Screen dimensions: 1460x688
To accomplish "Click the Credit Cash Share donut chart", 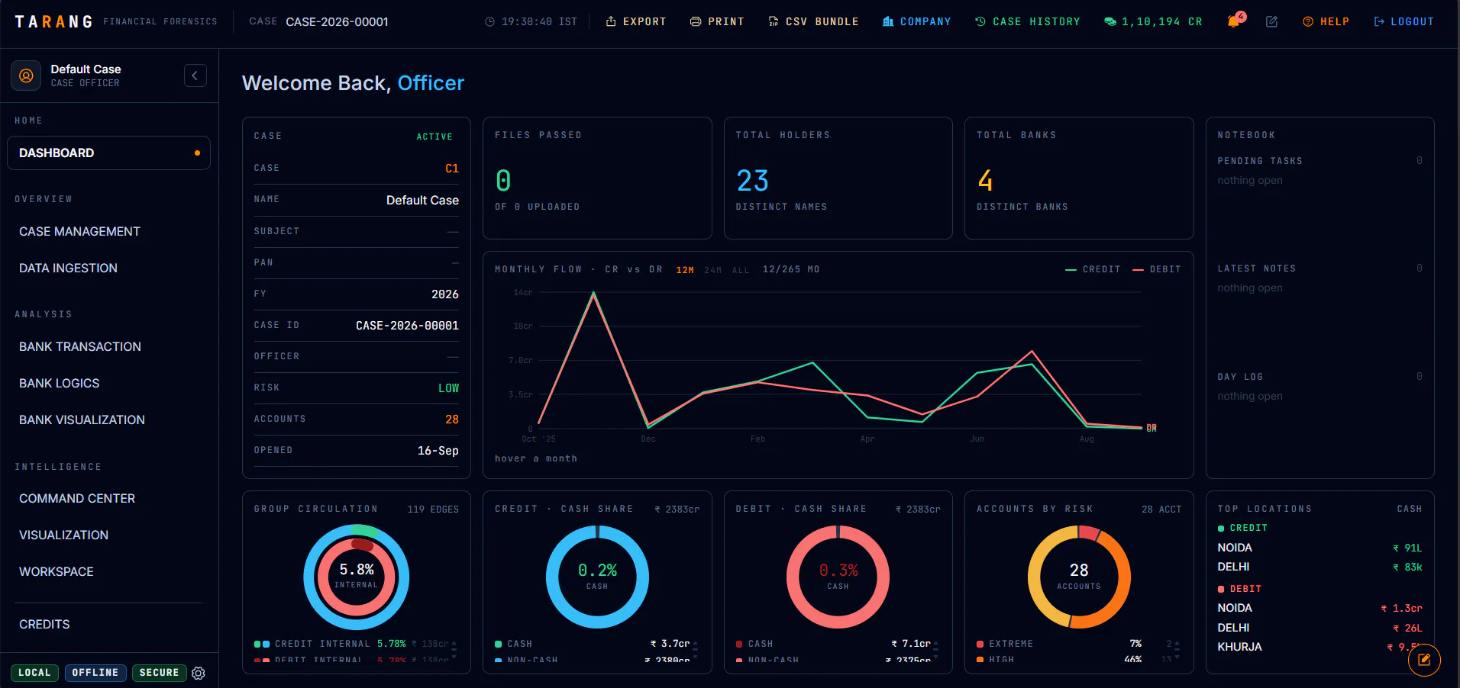I will click(x=597, y=577).
